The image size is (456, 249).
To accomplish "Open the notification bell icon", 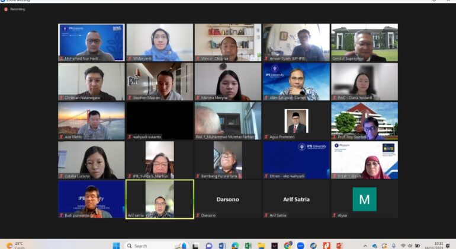I will pos(448,246).
